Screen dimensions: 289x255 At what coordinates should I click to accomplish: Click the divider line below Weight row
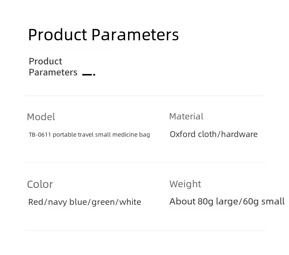[x=144, y=230]
